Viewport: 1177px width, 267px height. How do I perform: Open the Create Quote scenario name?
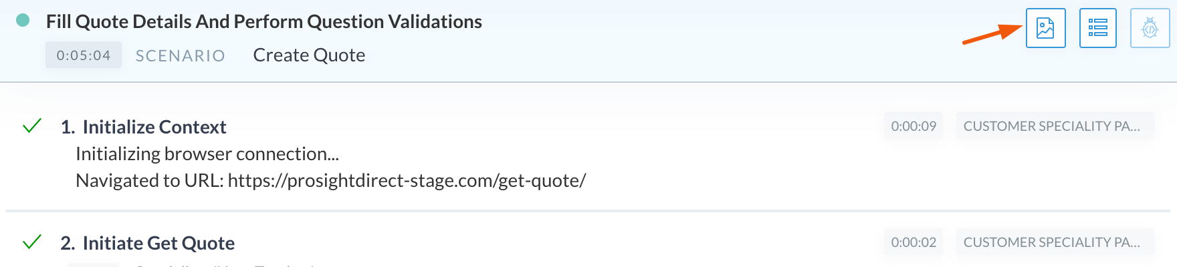(309, 55)
